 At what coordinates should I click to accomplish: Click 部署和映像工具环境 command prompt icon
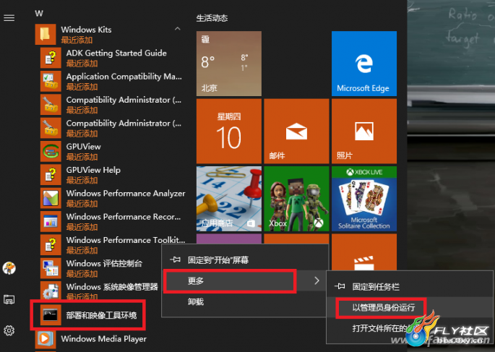click(51, 314)
